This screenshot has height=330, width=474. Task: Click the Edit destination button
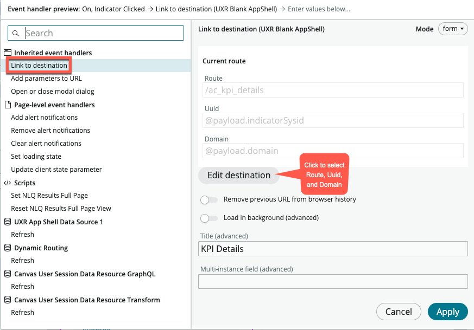click(239, 175)
